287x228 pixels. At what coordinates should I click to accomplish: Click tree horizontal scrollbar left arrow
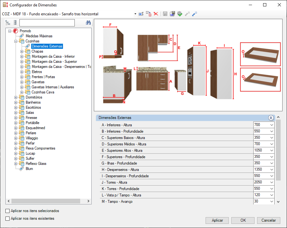coord(9,201)
